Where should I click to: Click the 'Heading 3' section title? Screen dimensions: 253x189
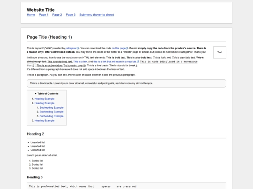tap(35, 177)
